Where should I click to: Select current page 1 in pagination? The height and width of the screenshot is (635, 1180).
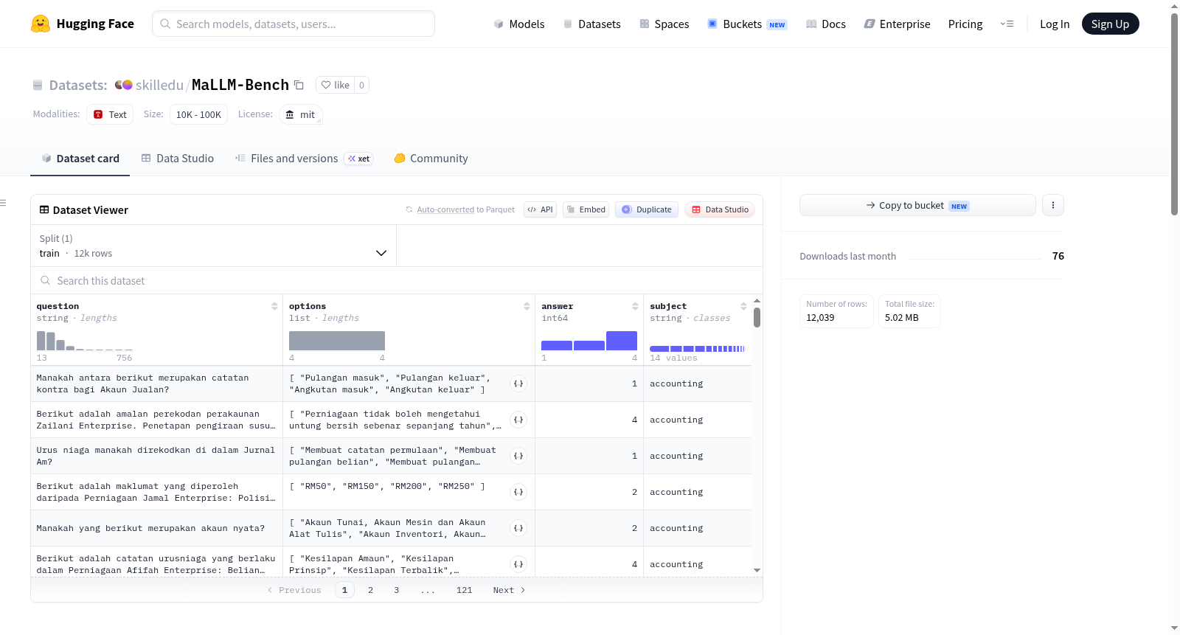click(344, 590)
